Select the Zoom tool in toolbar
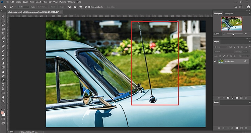Image resolution: width=251 pixels, height=133 pixels. pos(3,101)
